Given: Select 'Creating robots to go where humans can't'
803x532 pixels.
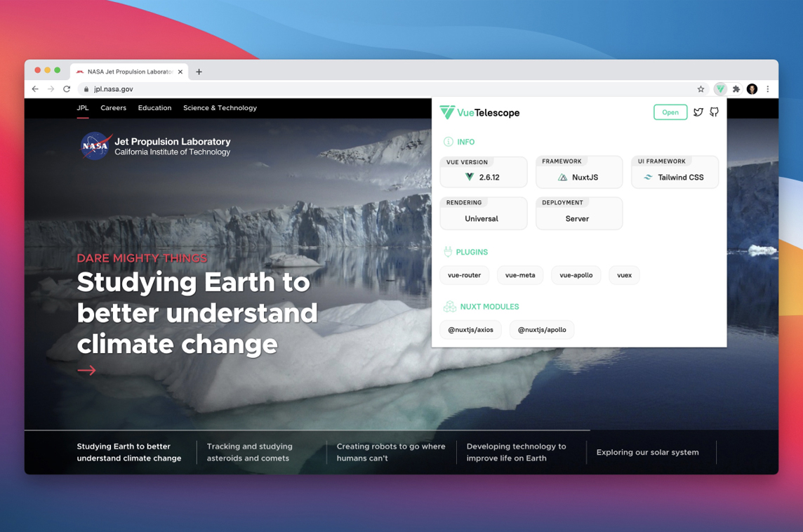Looking at the screenshot, I should click(x=391, y=452).
